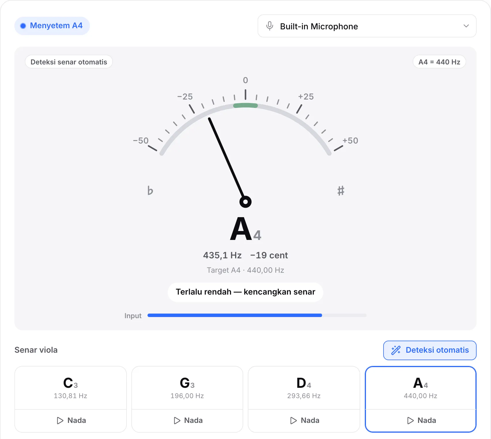
Task: Enable Deteksi otomatis mode
Action: pos(430,350)
